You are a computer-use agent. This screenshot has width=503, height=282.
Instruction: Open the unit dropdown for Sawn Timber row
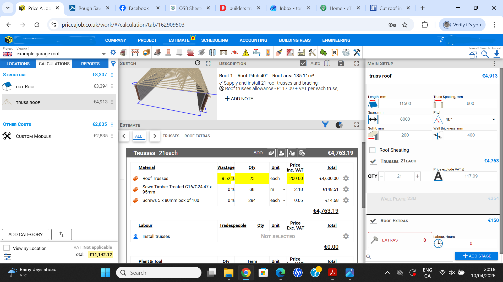coord(284,189)
